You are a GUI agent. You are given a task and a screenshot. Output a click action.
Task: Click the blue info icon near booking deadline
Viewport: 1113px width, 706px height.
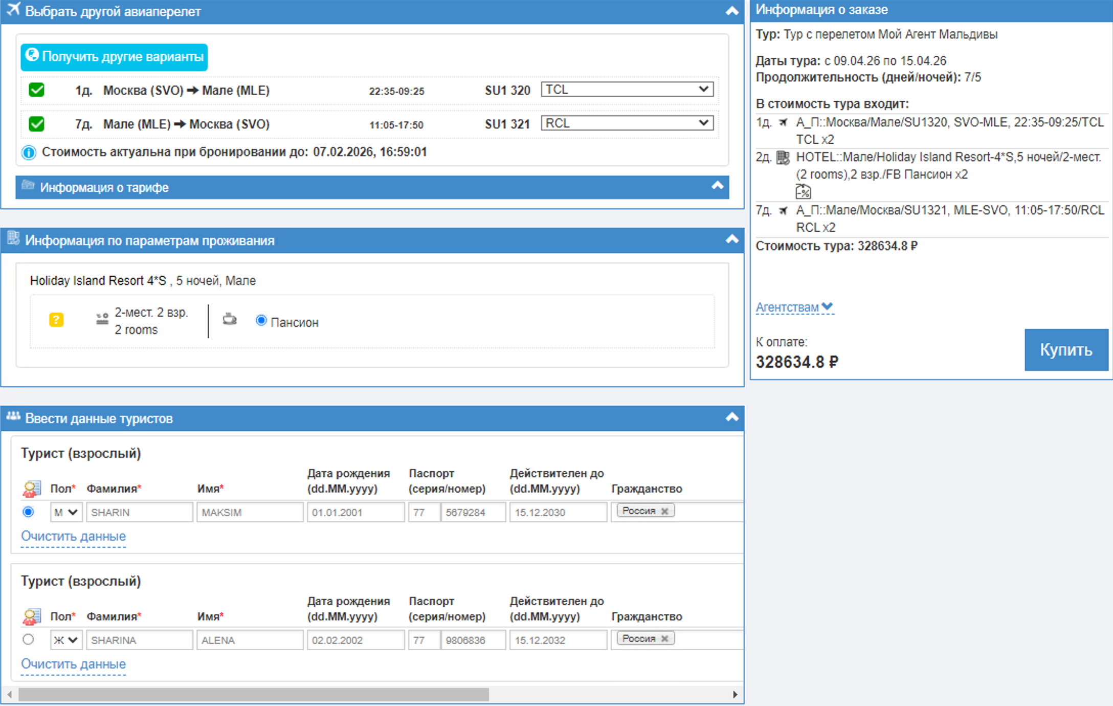(x=29, y=152)
